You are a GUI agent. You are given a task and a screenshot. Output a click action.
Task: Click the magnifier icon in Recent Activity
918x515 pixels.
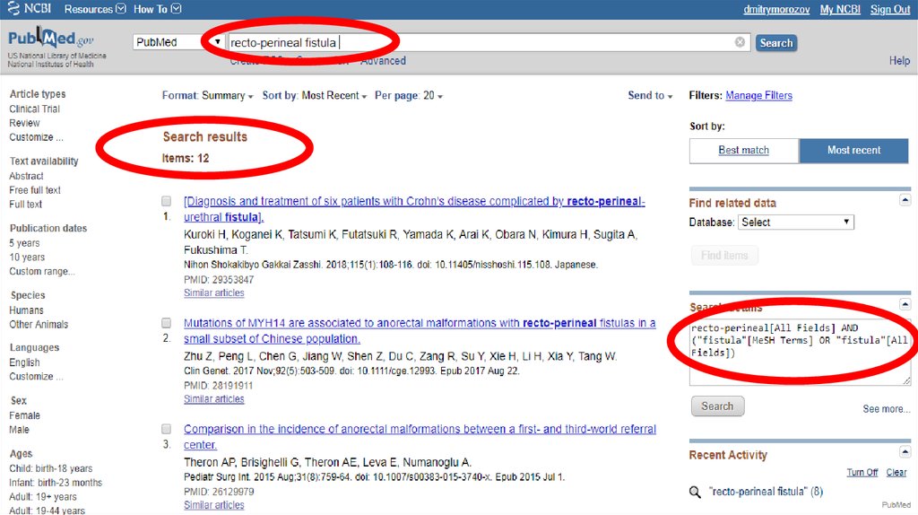695,492
